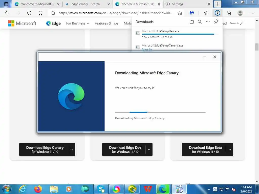Close the Edge Canary installer window
This screenshot has height=194, width=259.
coord(214,57)
